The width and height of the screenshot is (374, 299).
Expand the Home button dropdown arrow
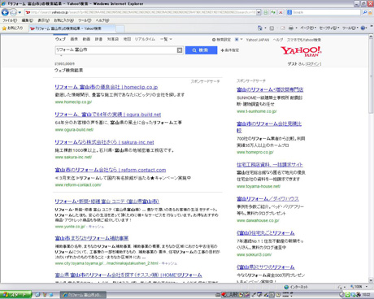click(265, 28)
